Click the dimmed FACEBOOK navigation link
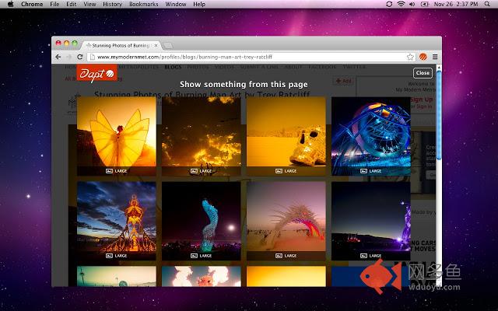498x311 pixels. click(322, 67)
